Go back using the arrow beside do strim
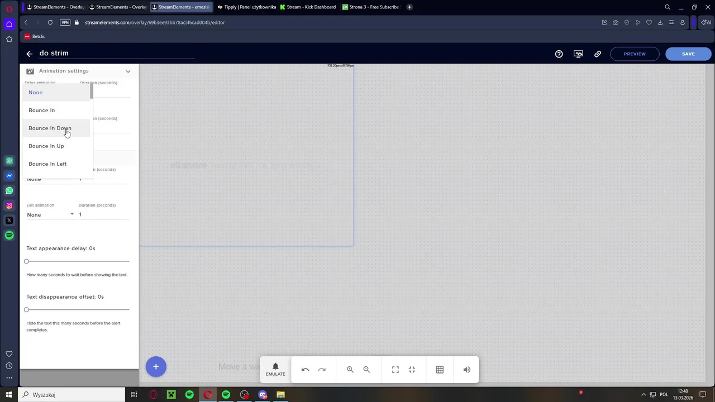 click(30, 54)
